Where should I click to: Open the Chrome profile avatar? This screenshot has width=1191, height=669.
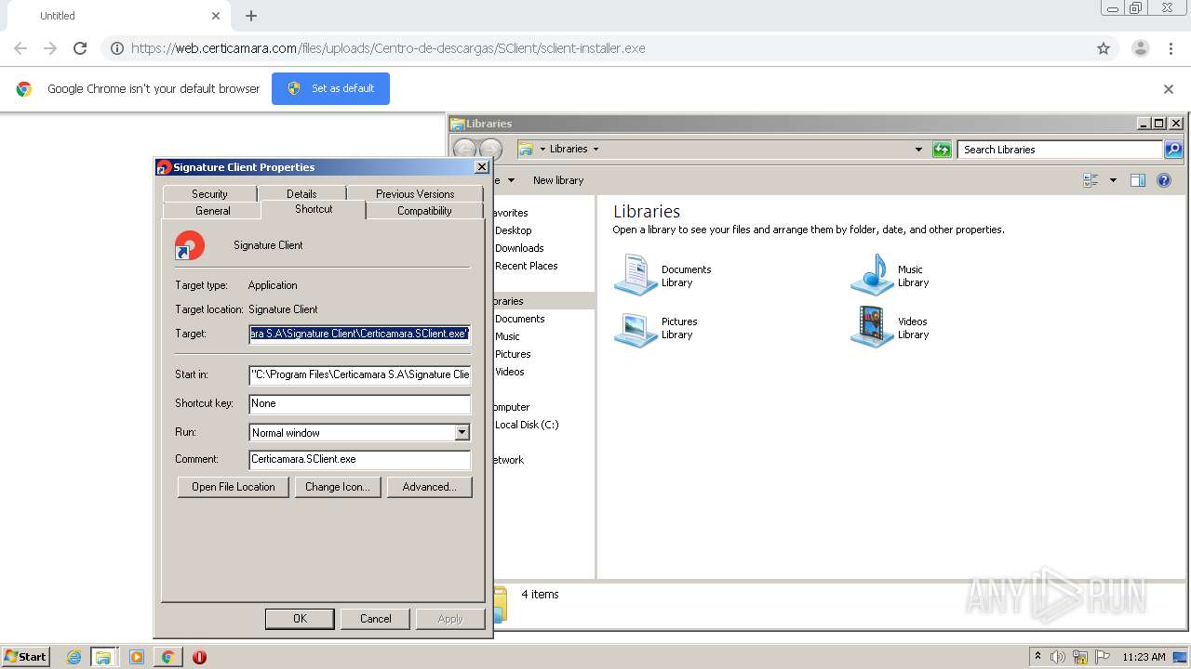click(1140, 48)
